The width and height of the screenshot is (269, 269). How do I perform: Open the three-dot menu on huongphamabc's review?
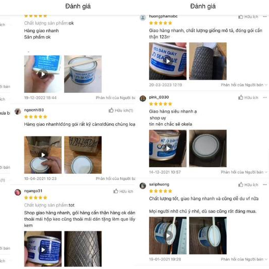265,17
